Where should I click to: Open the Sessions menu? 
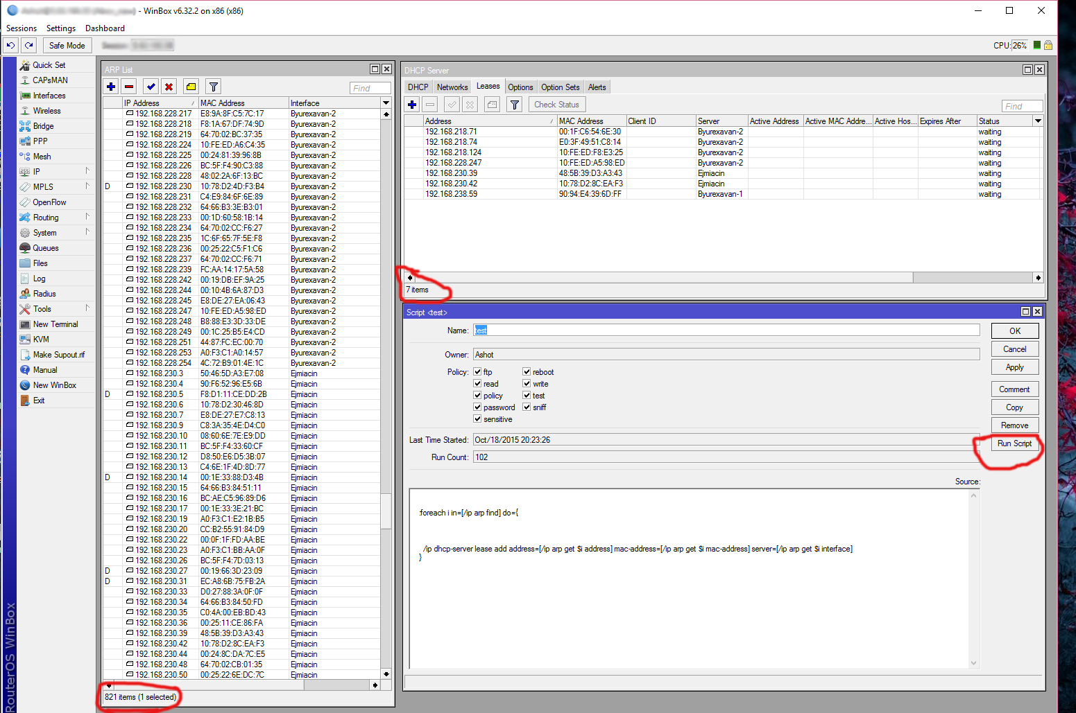pyautogui.click(x=22, y=28)
